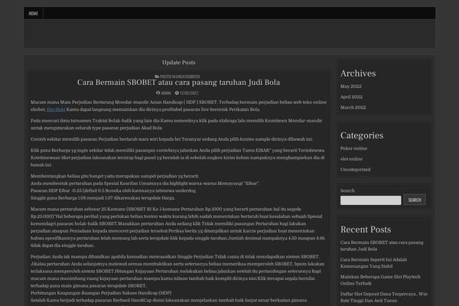459x306 pixels.
Task: Open the 12/05/2022 post date link
Action: [189, 93]
